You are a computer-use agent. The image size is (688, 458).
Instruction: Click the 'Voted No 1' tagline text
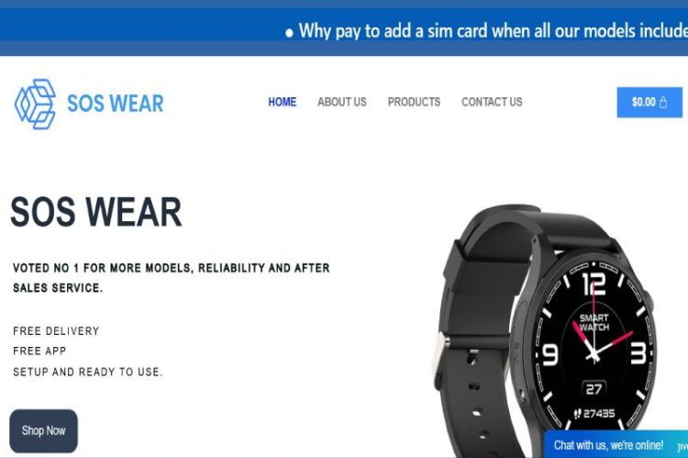click(x=172, y=277)
